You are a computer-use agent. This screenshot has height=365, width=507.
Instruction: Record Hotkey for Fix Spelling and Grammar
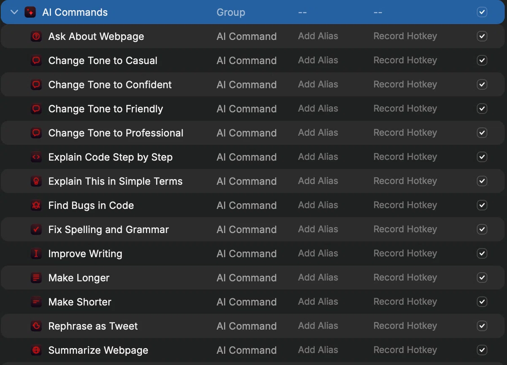pyautogui.click(x=405, y=229)
